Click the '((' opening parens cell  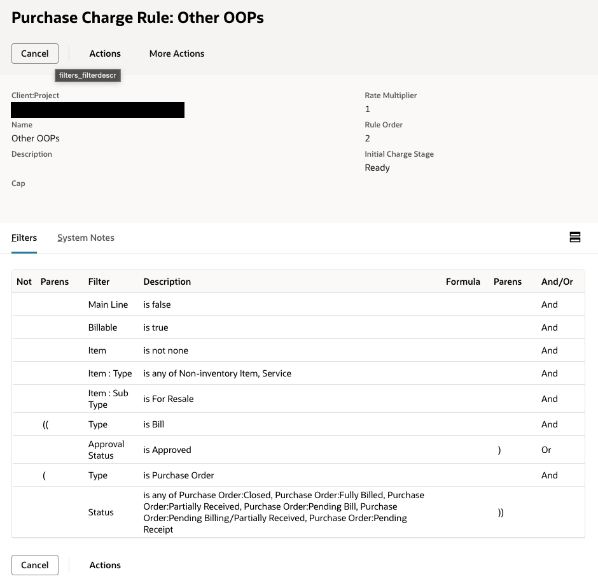(46, 424)
